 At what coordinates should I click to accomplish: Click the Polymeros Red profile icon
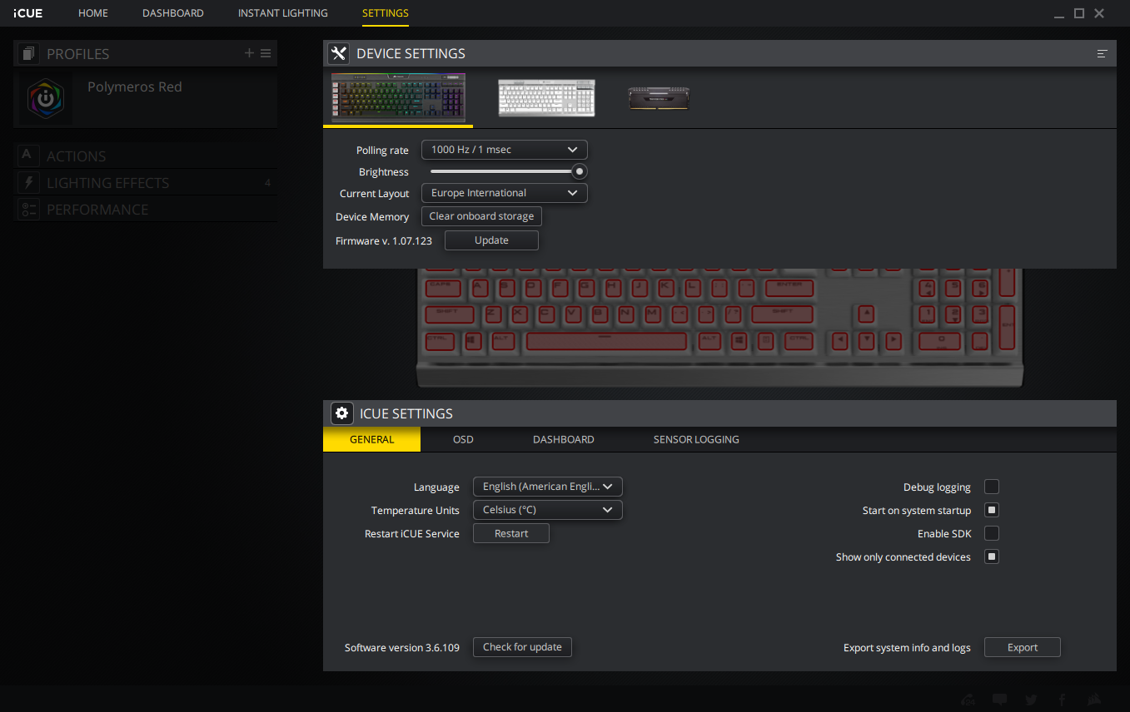[46, 97]
